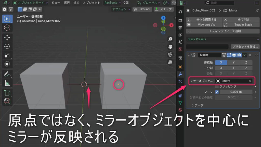Click the red X axis gizmo ball

pos(172,25)
